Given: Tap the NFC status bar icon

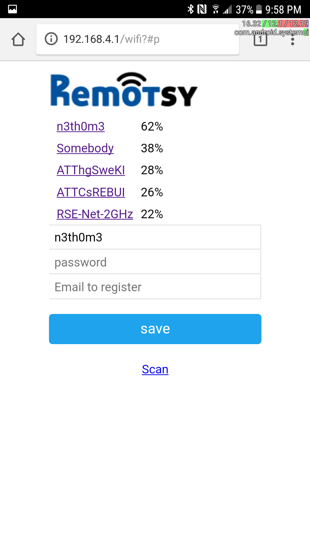Looking at the screenshot, I should (x=202, y=9).
